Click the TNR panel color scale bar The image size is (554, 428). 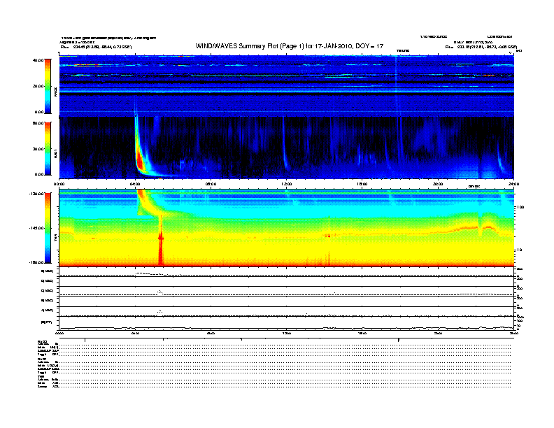48,228
